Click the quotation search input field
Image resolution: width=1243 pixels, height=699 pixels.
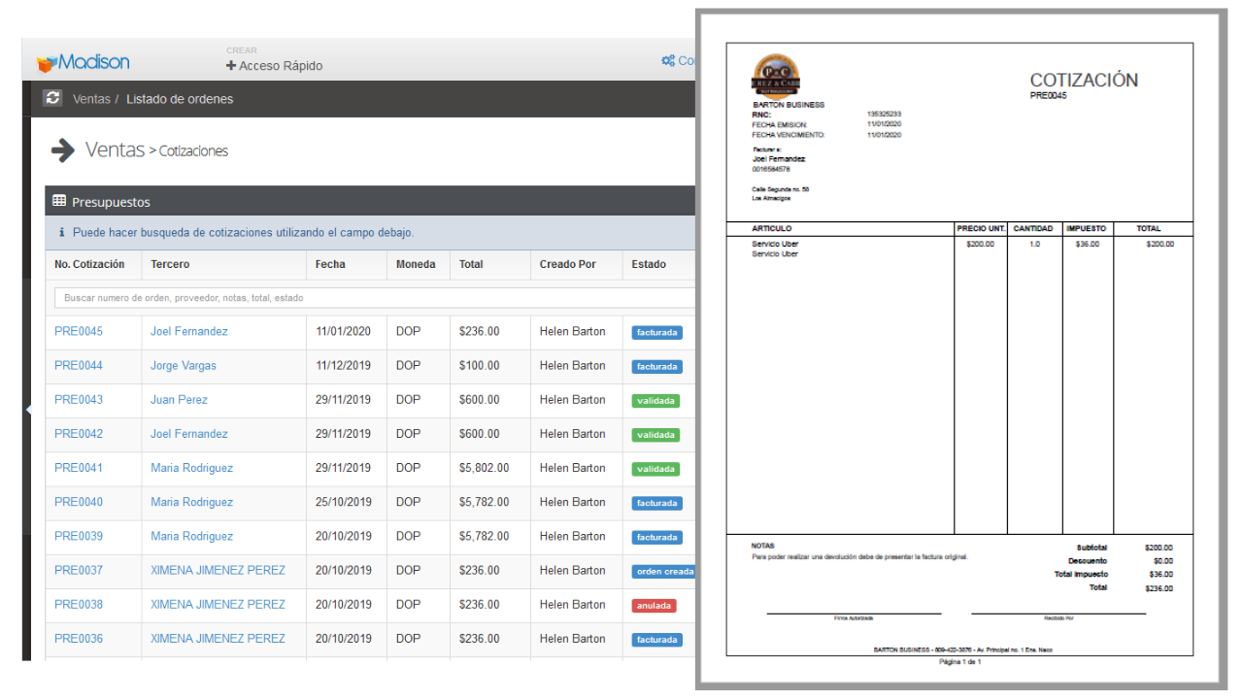click(x=374, y=298)
